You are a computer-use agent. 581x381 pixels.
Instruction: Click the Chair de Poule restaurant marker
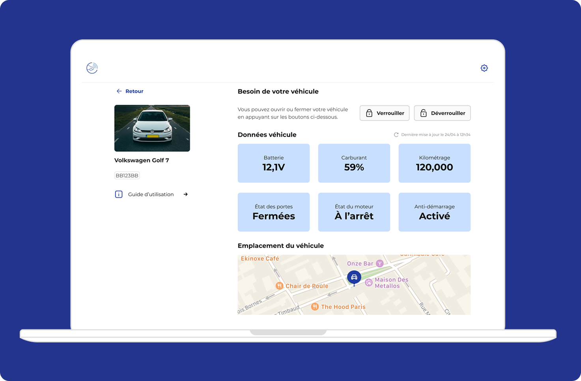click(279, 286)
